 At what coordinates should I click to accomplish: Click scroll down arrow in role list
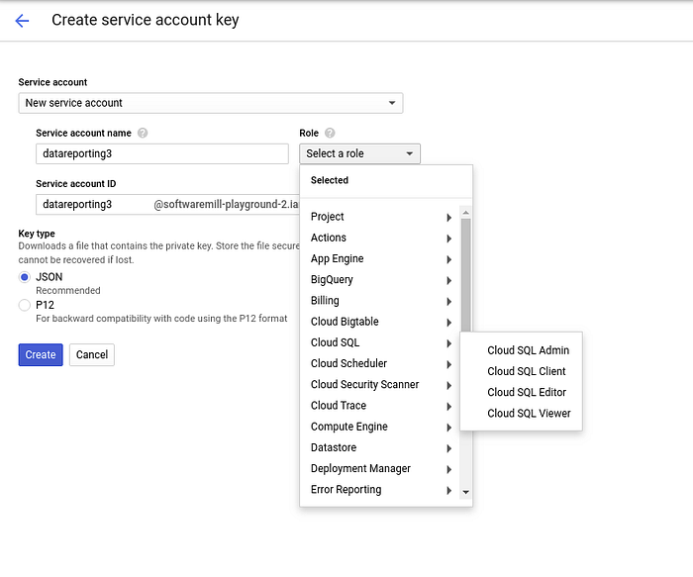(x=465, y=492)
